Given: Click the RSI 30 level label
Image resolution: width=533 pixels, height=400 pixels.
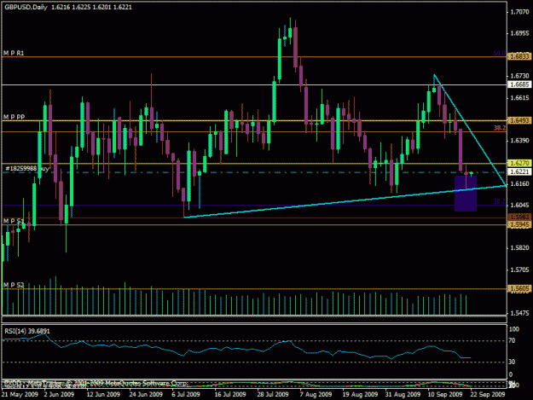Looking at the screenshot, I should coord(512,362).
